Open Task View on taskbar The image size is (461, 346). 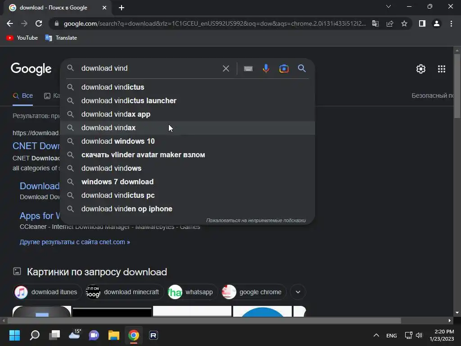click(54, 335)
